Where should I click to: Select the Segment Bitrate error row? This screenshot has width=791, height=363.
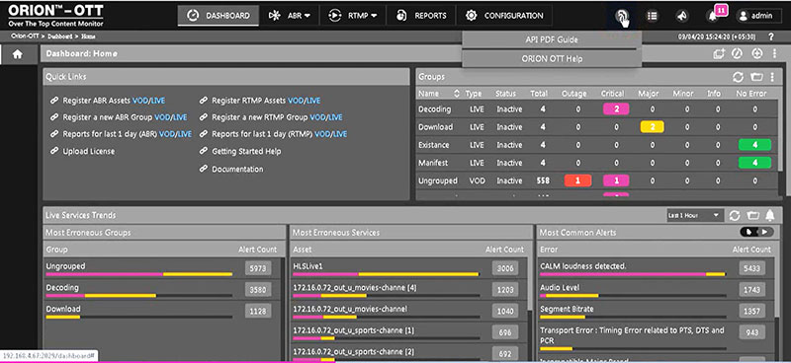point(655,312)
